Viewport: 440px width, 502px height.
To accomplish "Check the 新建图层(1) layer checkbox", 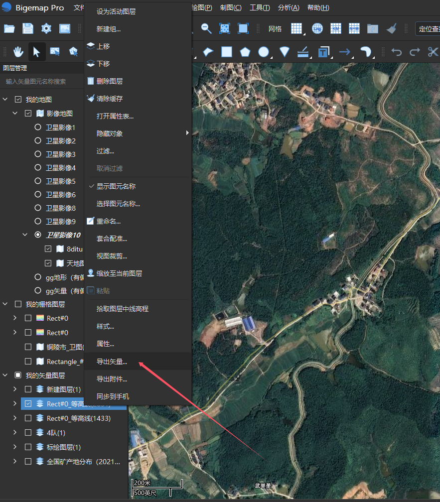I will [28, 389].
